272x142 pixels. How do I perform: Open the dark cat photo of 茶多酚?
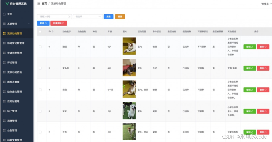[129, 68]
